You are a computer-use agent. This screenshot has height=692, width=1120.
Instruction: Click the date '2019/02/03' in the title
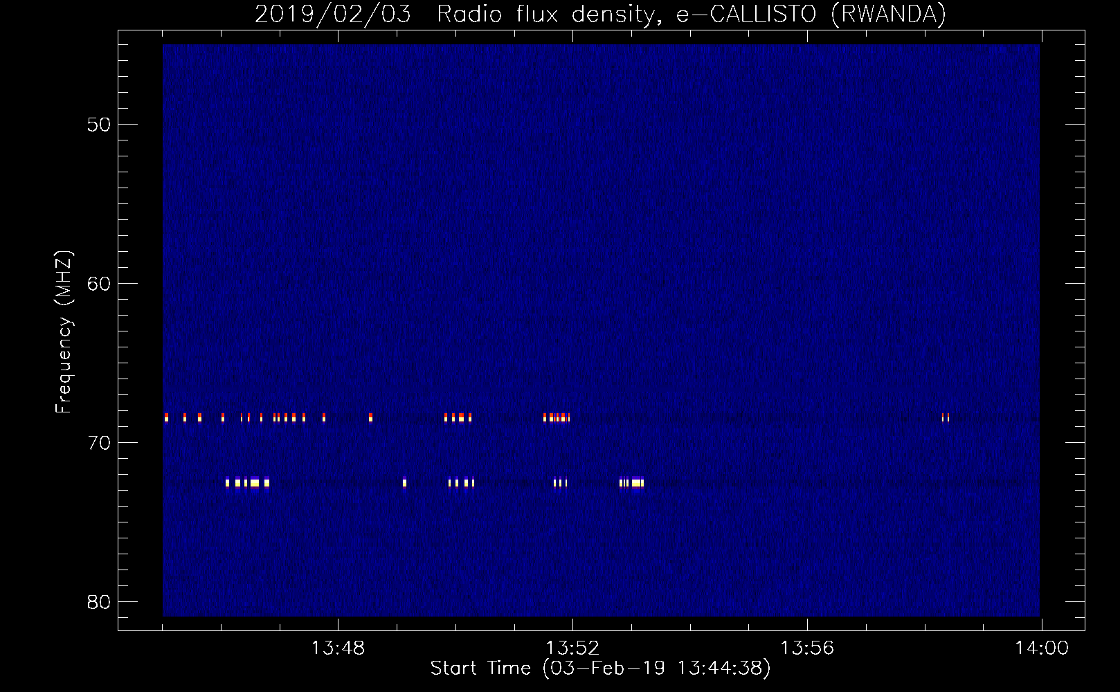click(333, 14)
